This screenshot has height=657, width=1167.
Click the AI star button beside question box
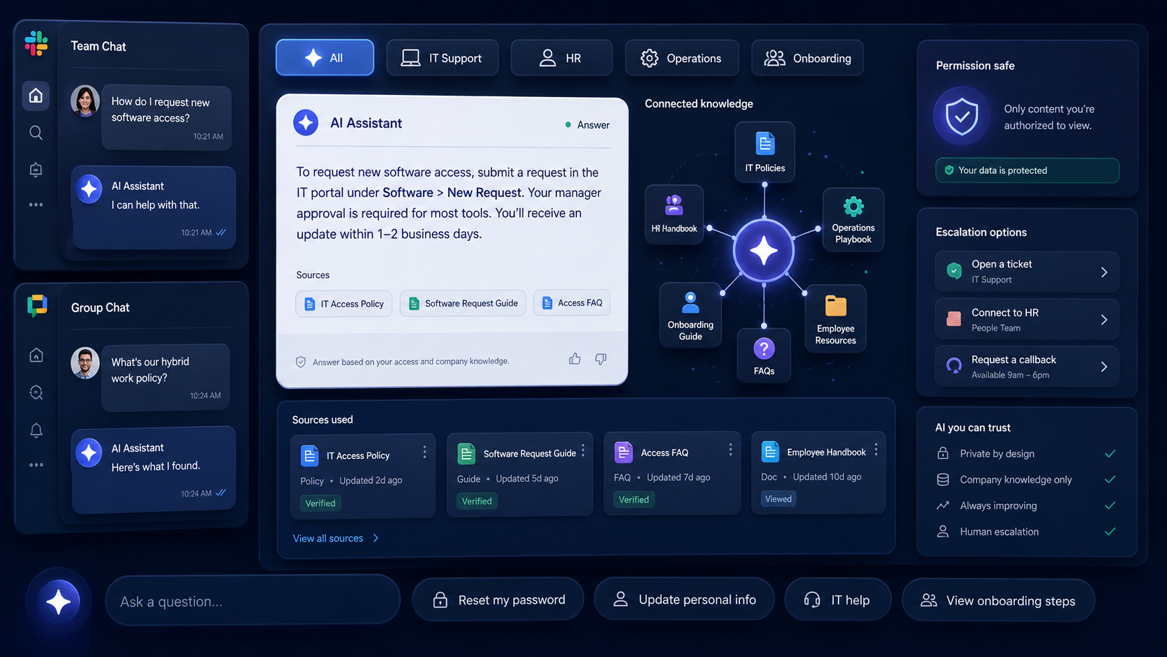(x=59, y=601)
